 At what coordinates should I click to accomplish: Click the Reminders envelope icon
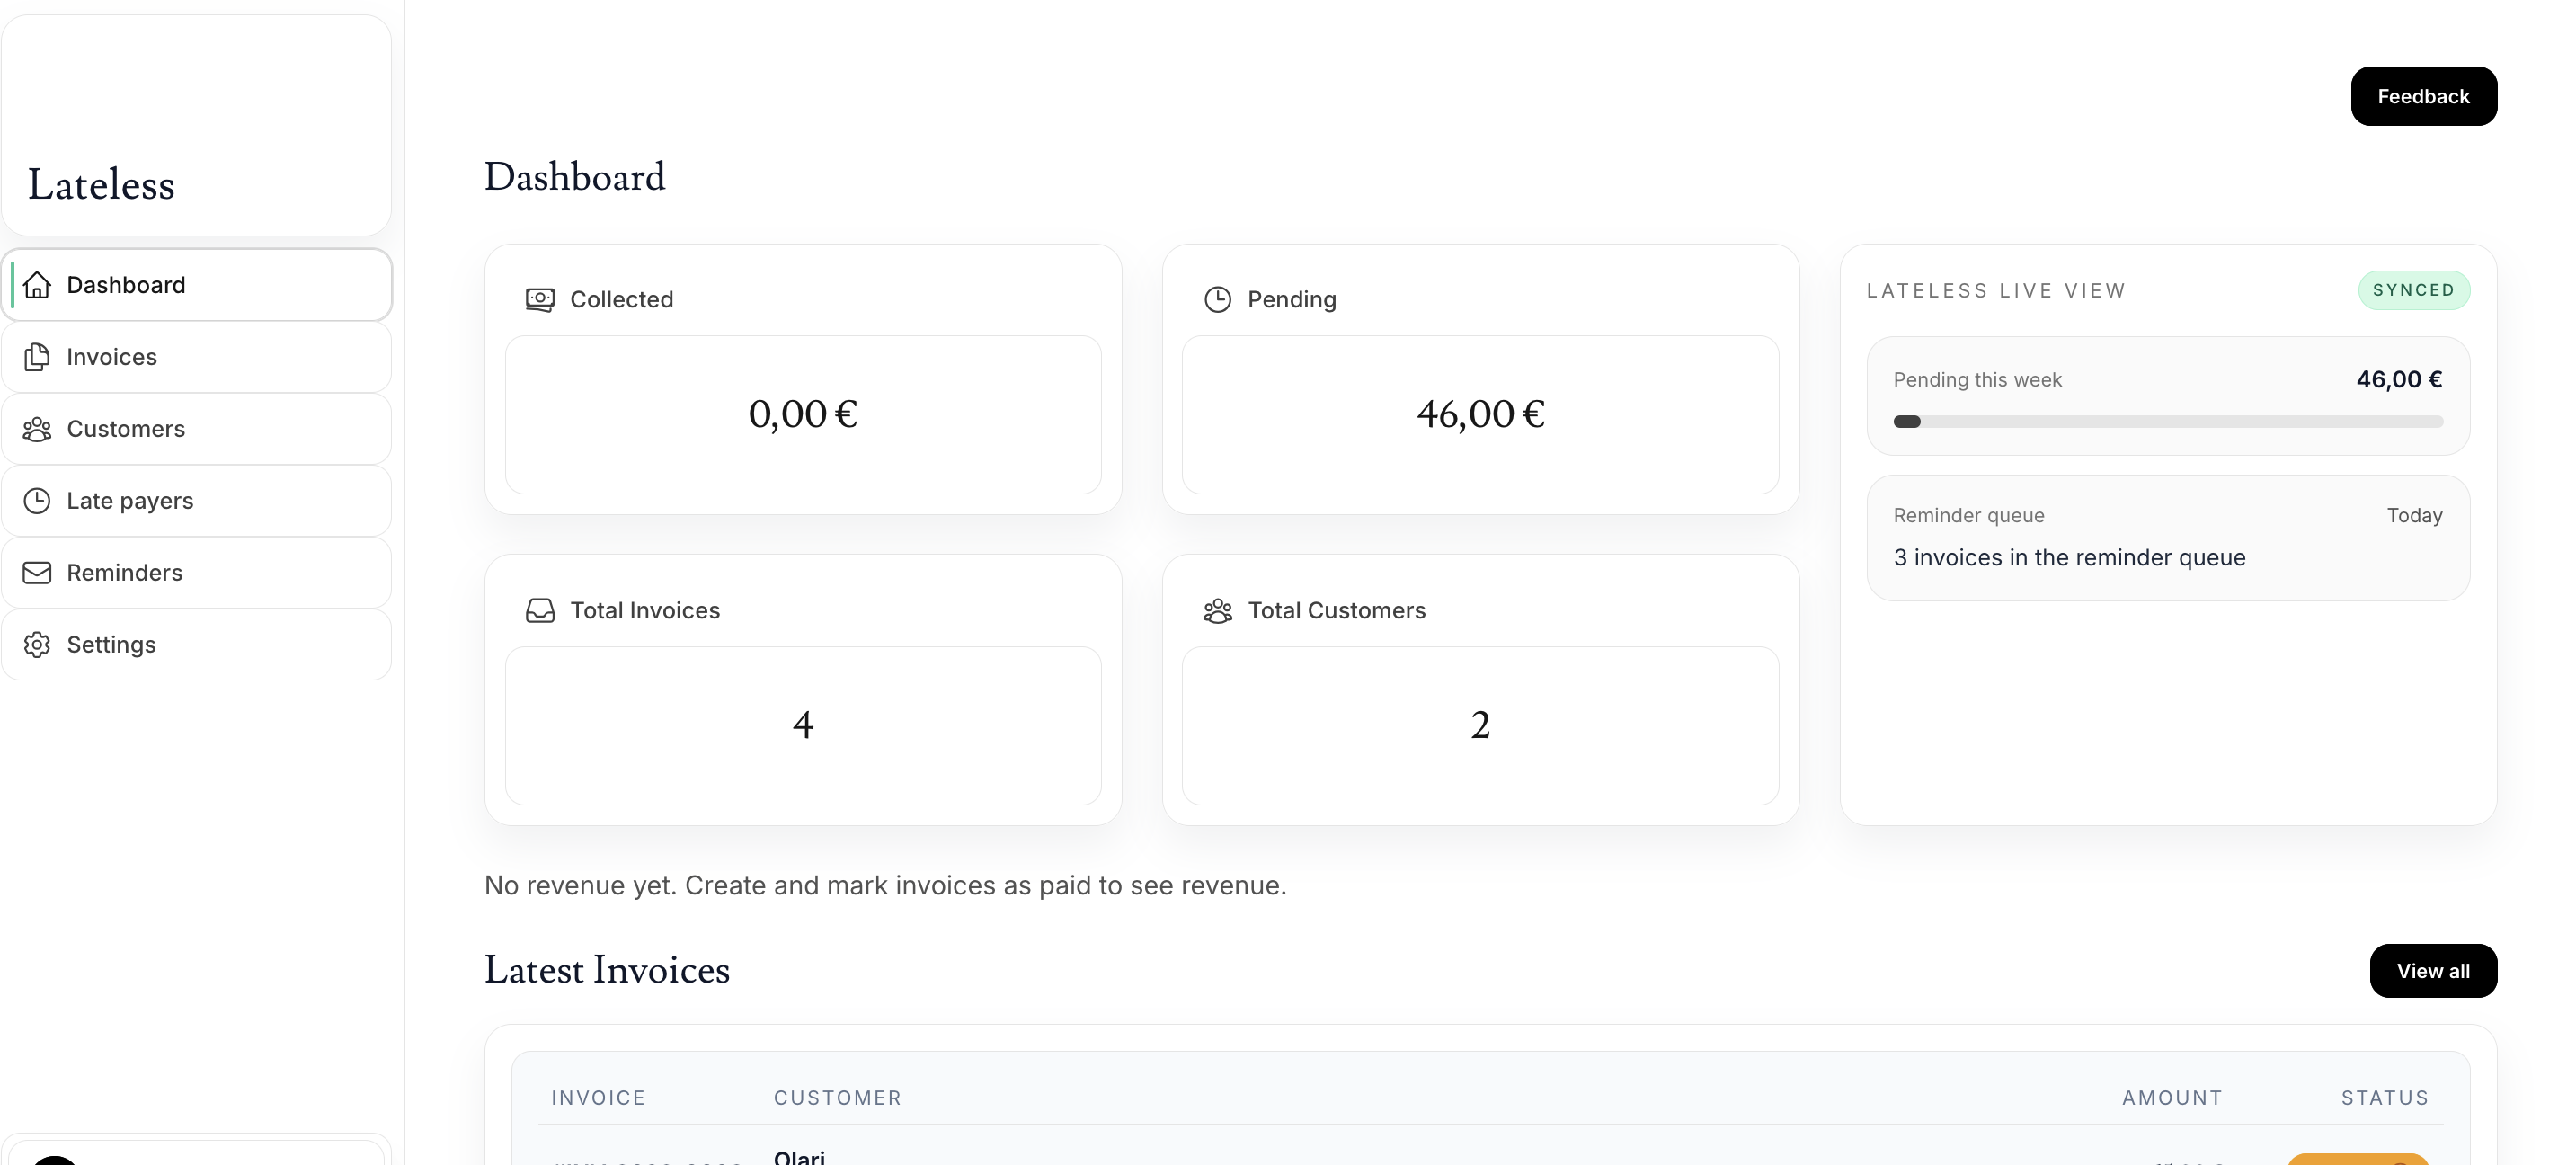pos(37,573)
